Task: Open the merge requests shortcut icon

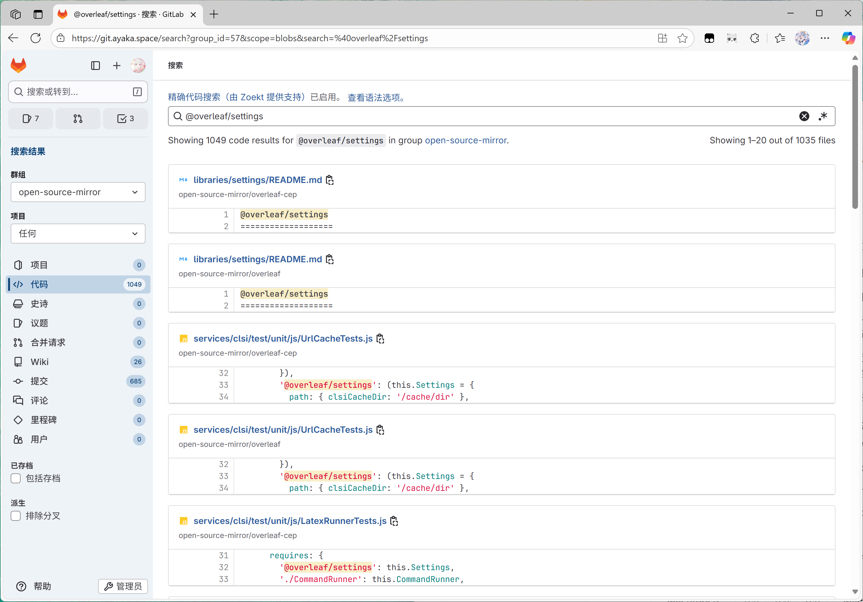Action: 78,119
